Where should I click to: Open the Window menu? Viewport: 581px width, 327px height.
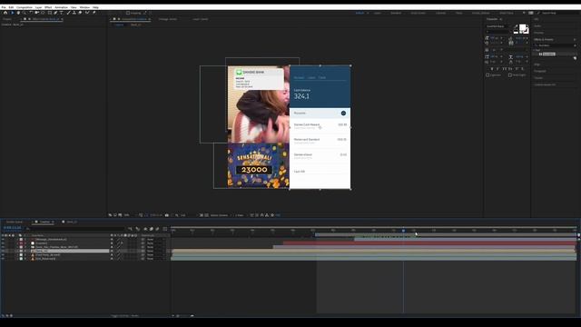click(84, 7)
